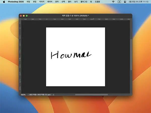Open the Control Center icon
Viewport: 151px width, 113px height.
click(x=125, y=2)
